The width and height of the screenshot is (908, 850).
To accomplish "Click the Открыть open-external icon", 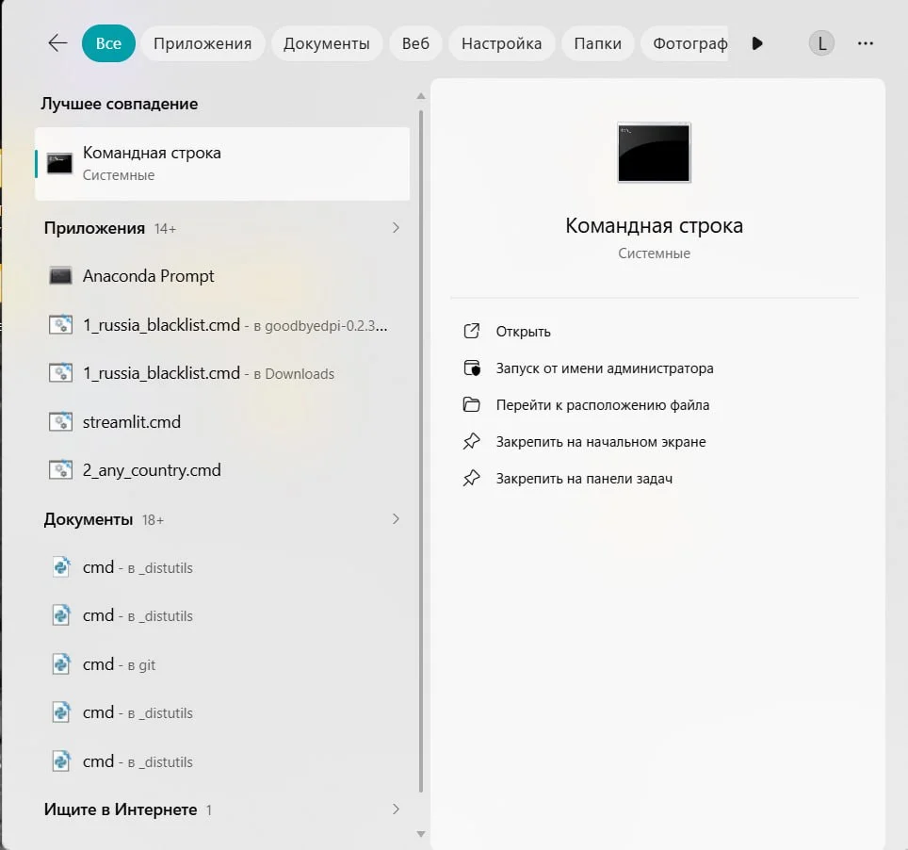I will pos(471,331).
